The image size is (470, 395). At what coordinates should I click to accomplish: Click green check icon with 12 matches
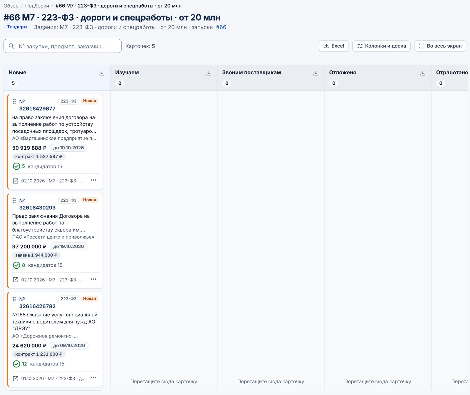pos(16,364)
